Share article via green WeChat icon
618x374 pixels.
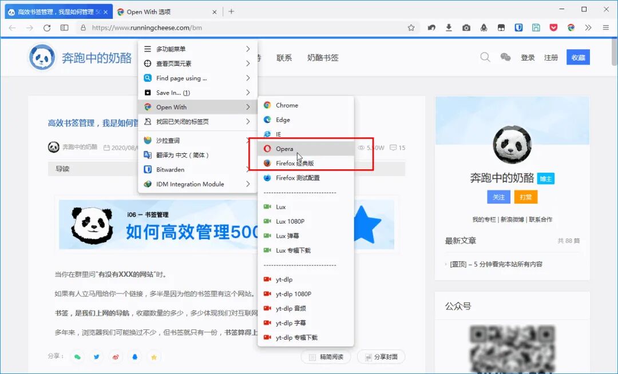coord(77,357)
